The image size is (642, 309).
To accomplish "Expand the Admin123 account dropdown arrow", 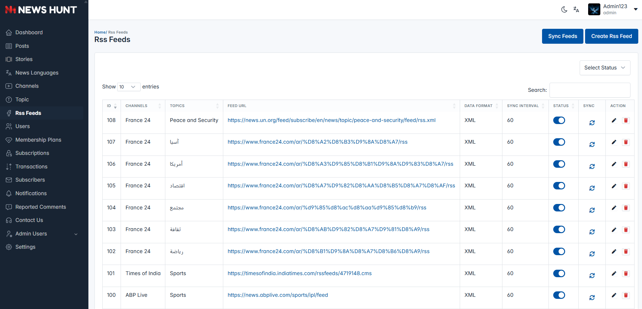I will 636,9.
